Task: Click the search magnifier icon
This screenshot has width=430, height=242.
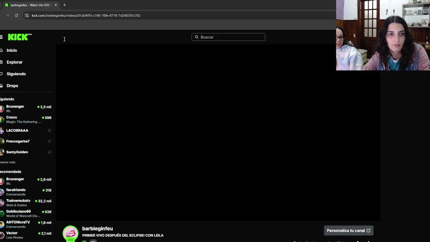Action: click(197, 37)
